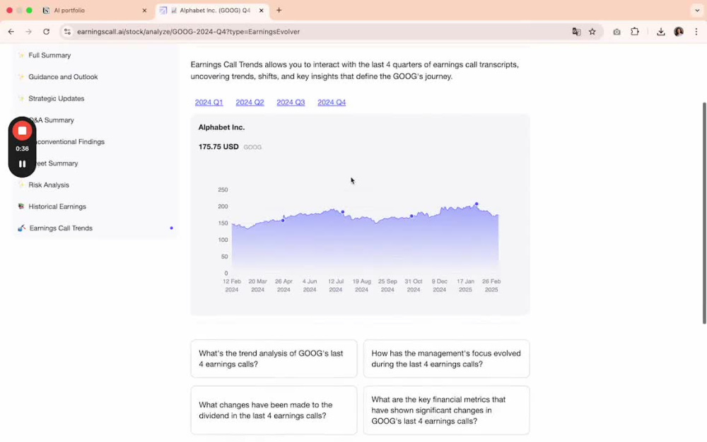Click the April 2024 earnings marker on chart
This screenshot has width=707, height=442.
[284, 220]
